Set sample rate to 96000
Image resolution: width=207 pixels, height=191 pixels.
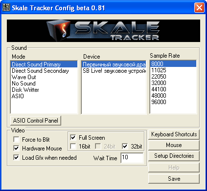point(173,102)
